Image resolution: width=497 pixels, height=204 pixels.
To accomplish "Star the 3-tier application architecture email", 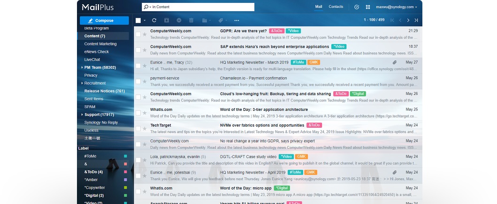I will click(x=145, y=113).
